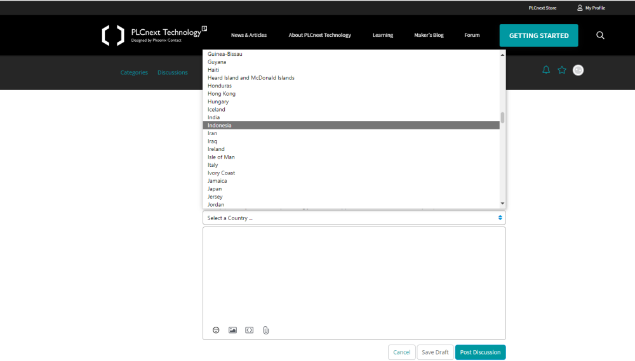This screenshot has width=635, height=361.
Task: Pick Ireland from the country list
Action: (x=351, y=149)
